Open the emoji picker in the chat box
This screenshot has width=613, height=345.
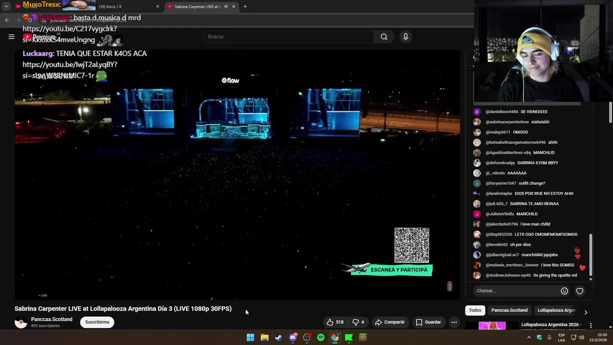click(564, 291)
